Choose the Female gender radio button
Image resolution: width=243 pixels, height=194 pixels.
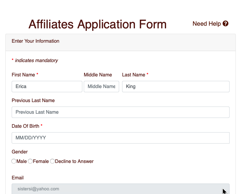[x=30, y=161]
